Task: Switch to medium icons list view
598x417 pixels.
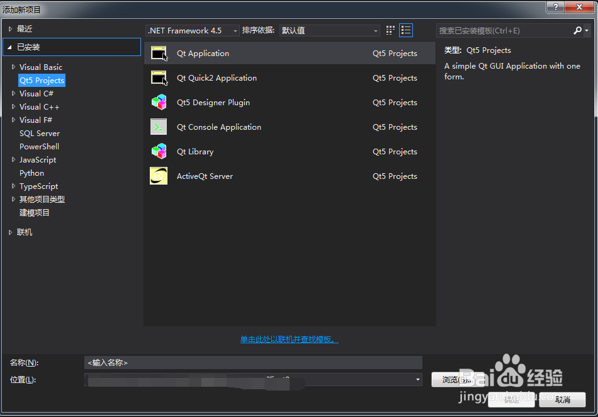Action: coord(406,30)
